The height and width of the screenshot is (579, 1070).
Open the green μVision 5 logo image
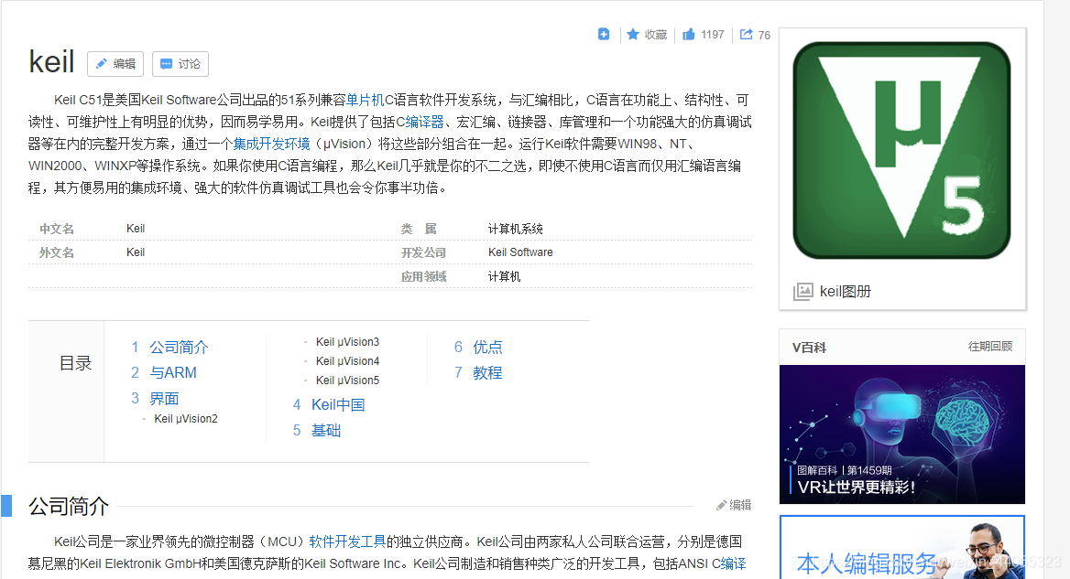[901, 151]
